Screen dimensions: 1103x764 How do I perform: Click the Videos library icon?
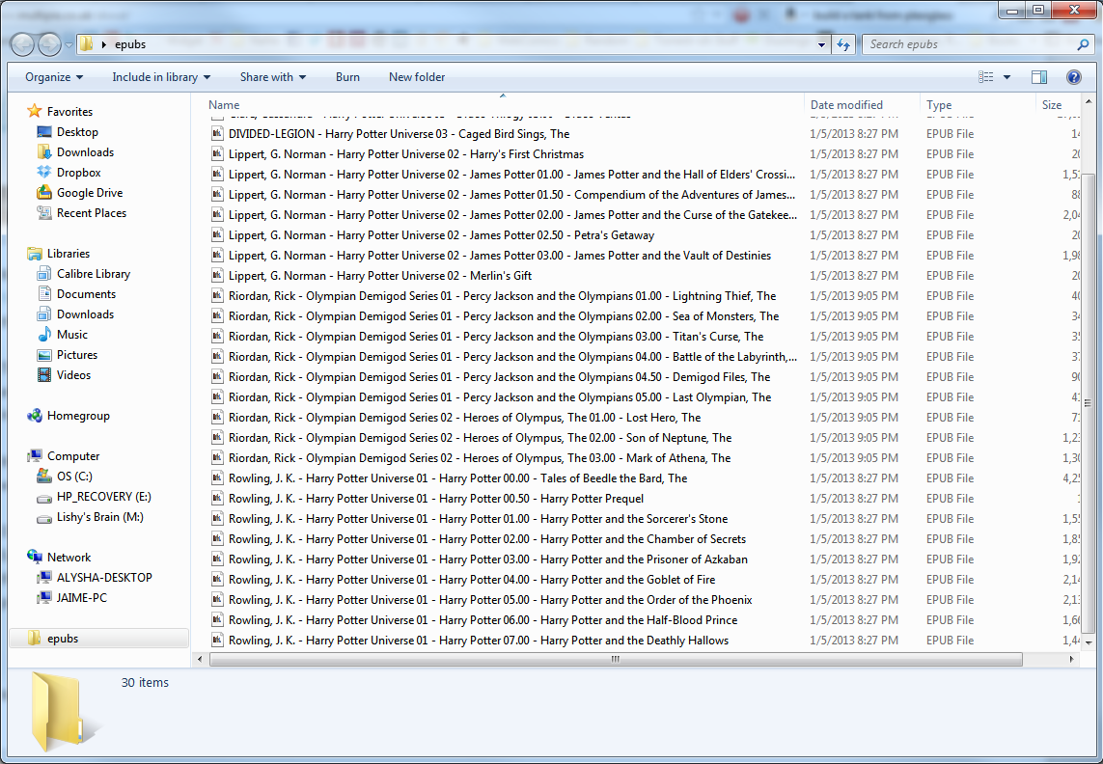(44, 375)
